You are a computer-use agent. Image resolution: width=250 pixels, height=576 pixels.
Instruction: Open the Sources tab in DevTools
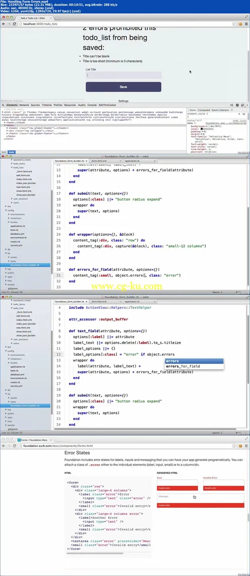point(35,105)
